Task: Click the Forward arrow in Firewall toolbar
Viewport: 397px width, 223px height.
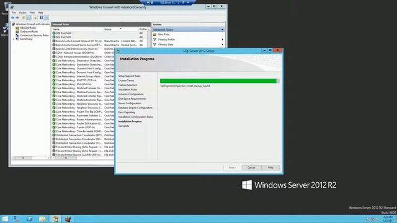Action: pyautogui.click(x=17, y=18)
